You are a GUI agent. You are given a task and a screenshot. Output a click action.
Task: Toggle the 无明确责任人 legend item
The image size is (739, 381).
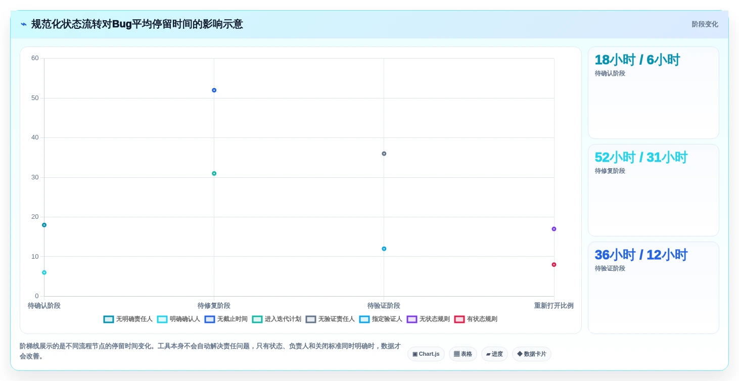point(128,319)
